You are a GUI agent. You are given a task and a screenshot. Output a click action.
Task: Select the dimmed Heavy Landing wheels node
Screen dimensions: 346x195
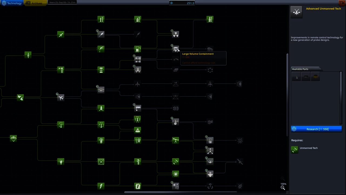(x=175, y=108)
